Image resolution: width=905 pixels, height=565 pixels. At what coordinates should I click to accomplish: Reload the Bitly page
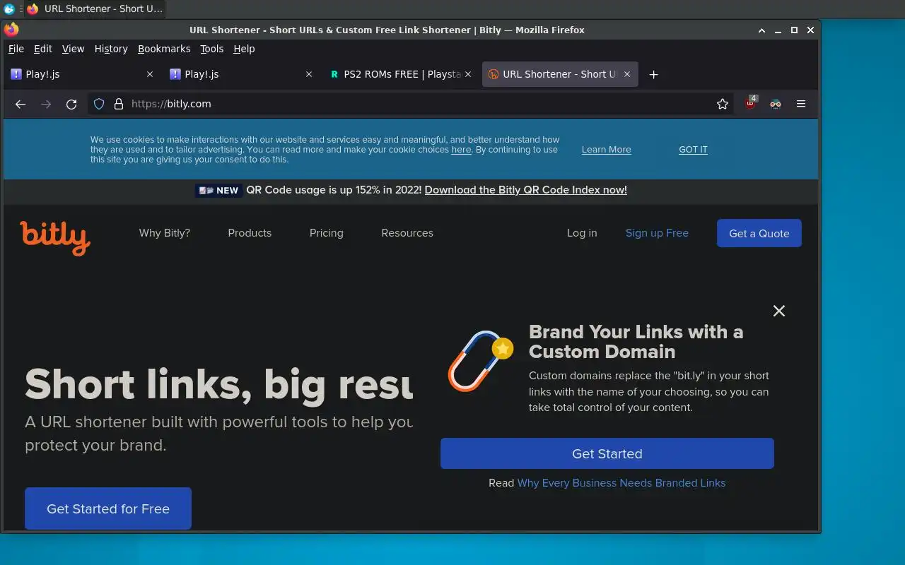pyautogui.click(x=71, y=104)
